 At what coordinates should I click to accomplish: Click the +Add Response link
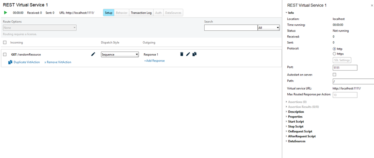154,61
